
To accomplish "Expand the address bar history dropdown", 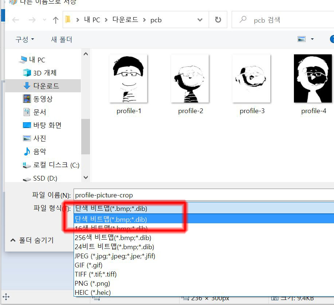I will 200,20.
